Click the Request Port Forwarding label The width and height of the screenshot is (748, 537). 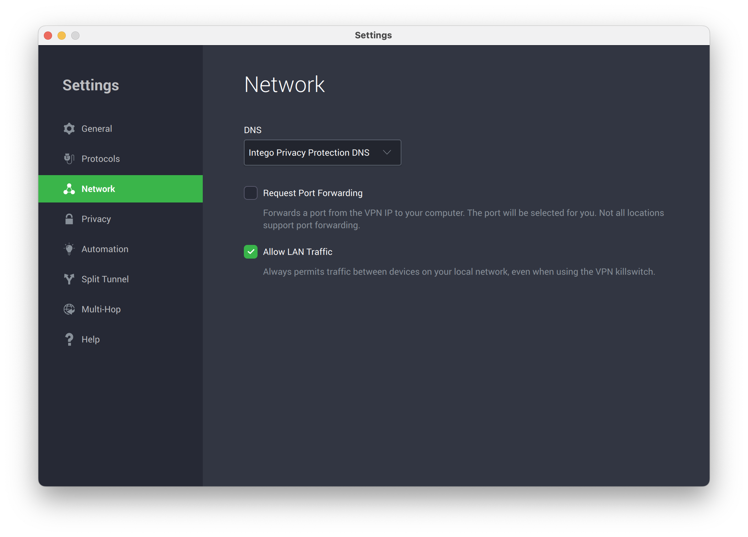313,193
